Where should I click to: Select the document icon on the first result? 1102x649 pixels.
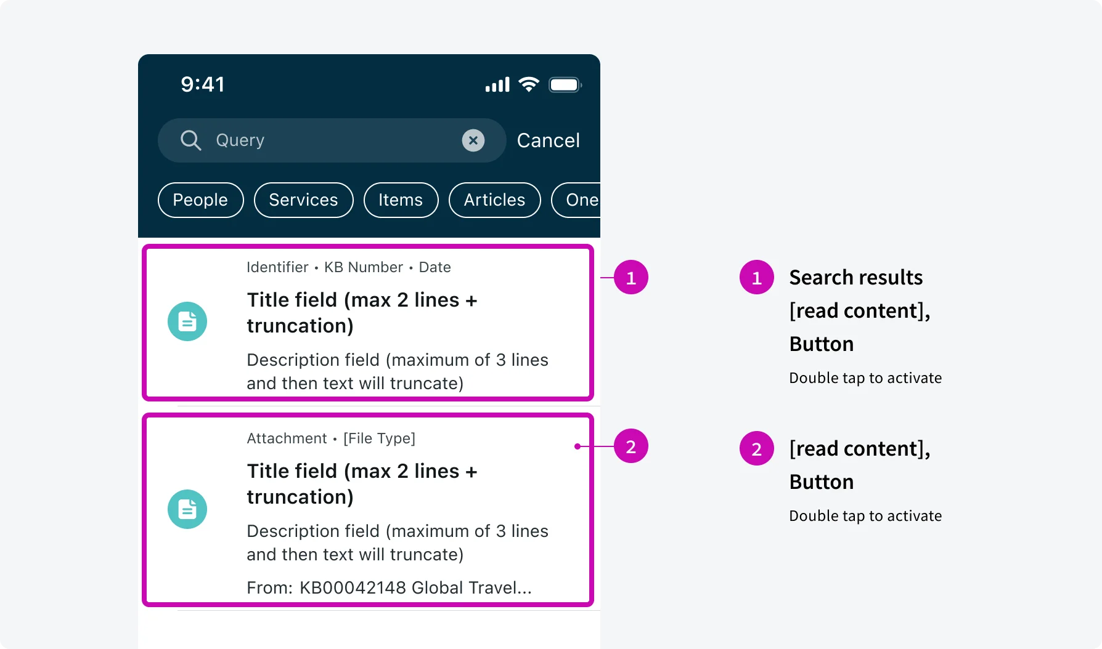click(x=187, y=321)
